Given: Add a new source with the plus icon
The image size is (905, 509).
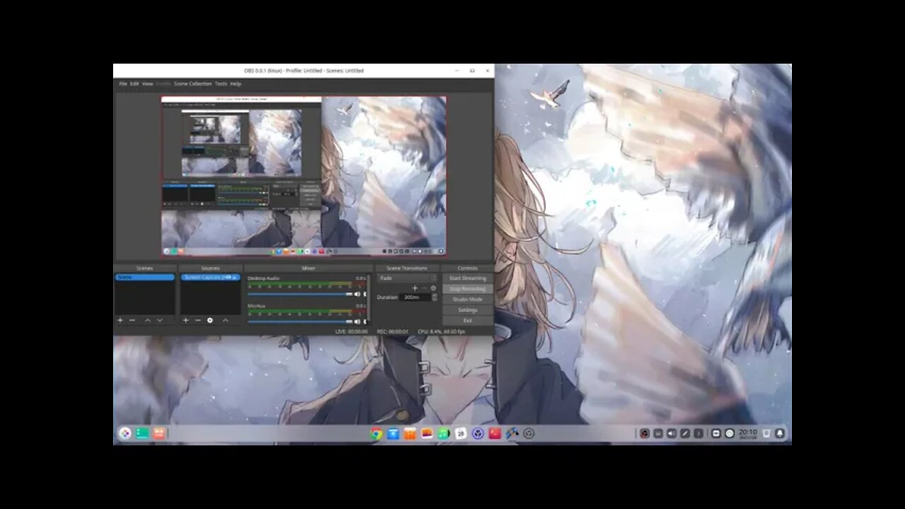Looking at the screenshot, I should 186,320.
